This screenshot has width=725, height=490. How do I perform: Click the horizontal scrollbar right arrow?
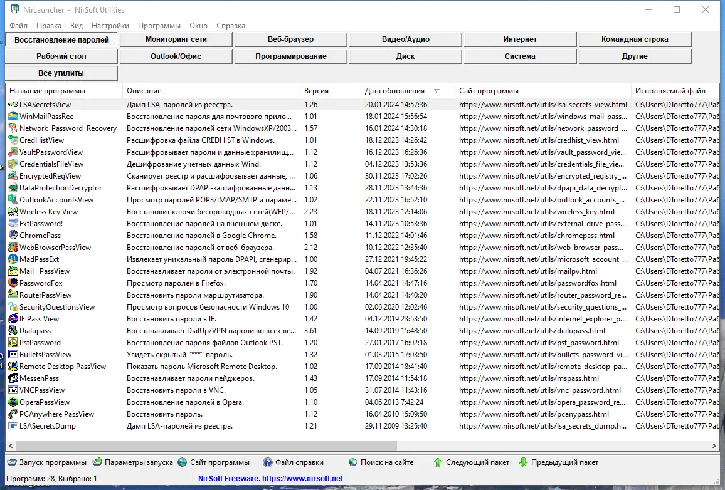714,446
